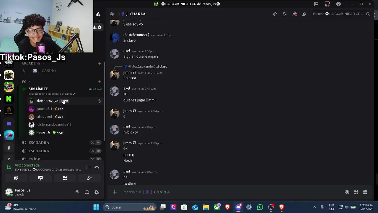The image size is (378, 213).
Task: Select the Squid Games server icon
Action: tap(9, 87)
